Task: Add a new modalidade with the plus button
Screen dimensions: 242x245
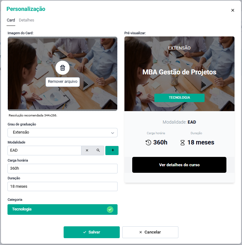Action: coord(112,150)
